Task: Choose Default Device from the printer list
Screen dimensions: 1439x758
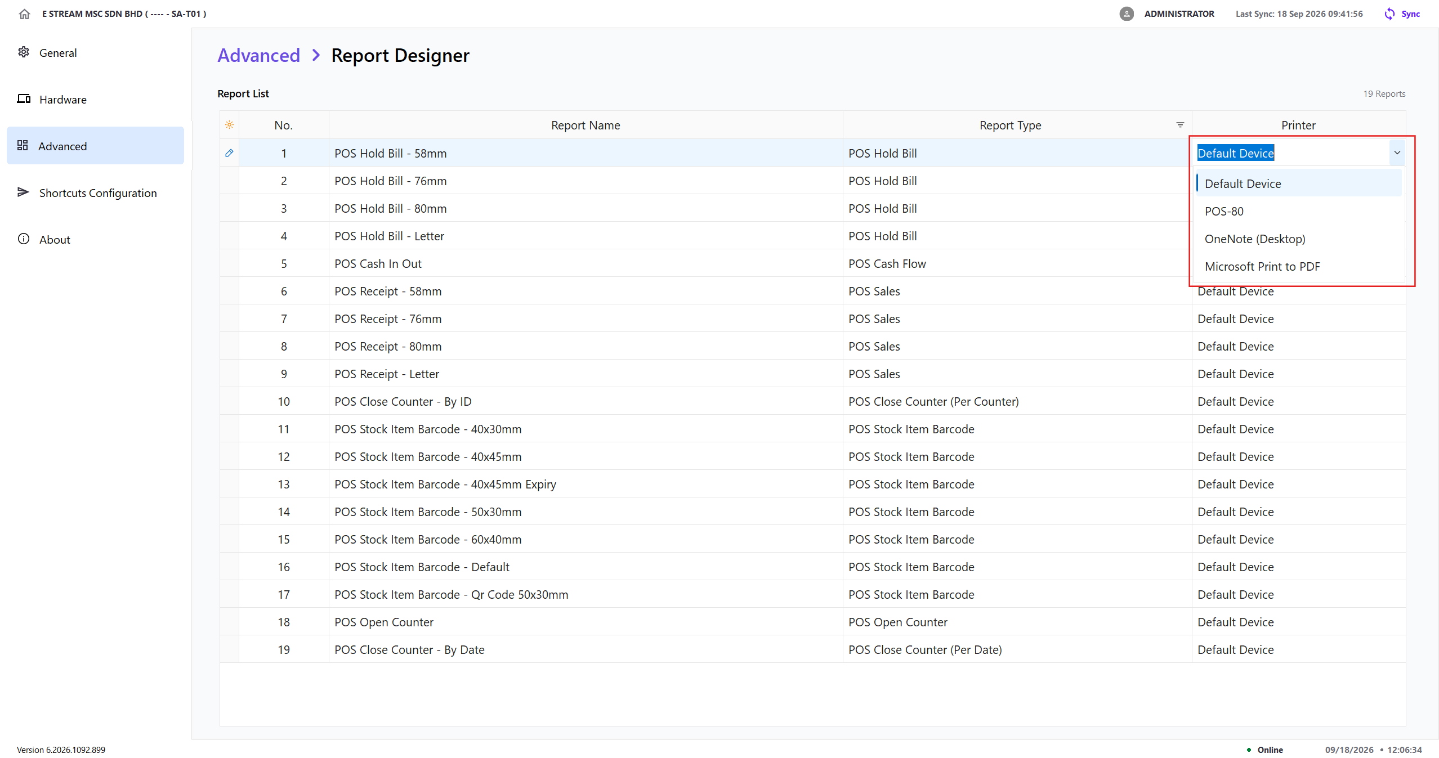Action: pyautogui.click(x=1299, y=184)
